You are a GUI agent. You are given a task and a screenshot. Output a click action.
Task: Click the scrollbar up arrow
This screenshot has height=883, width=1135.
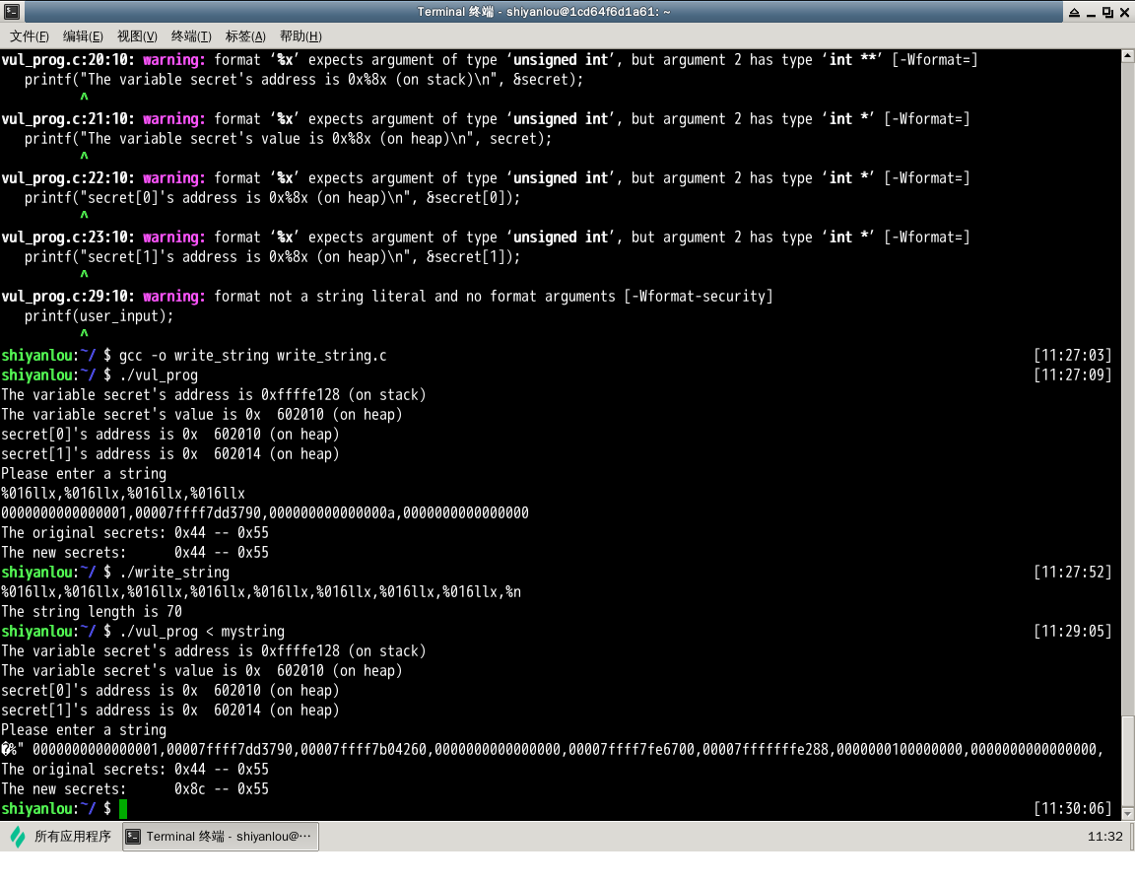(1127, 57)
